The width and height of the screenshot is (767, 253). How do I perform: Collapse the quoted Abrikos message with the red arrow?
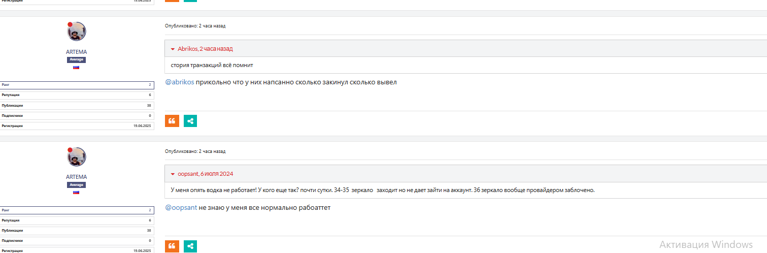pos(173,49)
